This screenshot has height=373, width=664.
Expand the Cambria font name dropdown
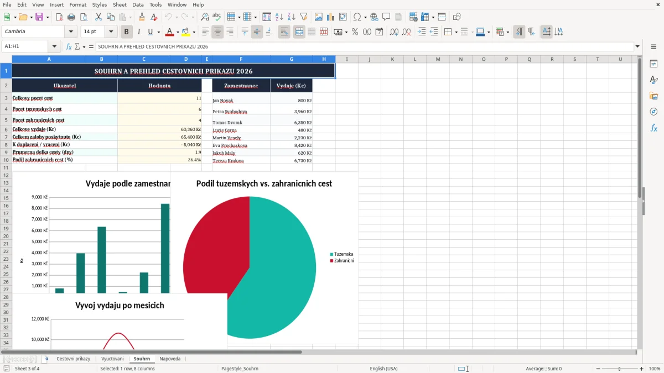point(70,31)
